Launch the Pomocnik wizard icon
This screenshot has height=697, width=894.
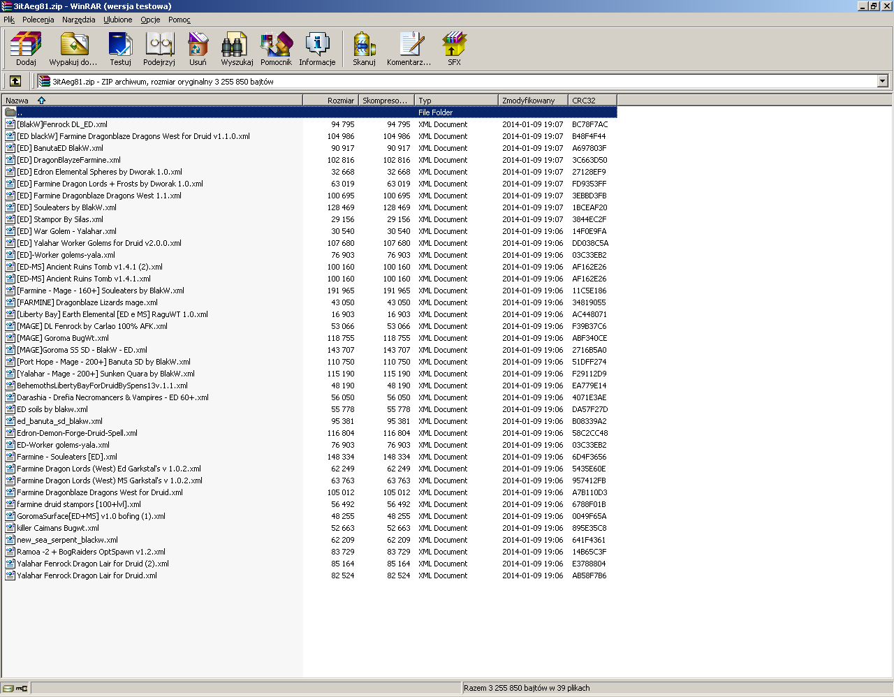(276, 48)
